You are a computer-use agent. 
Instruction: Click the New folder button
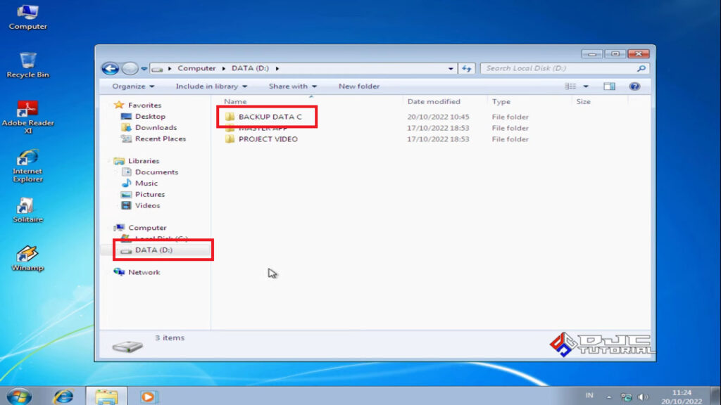[359, 86]
